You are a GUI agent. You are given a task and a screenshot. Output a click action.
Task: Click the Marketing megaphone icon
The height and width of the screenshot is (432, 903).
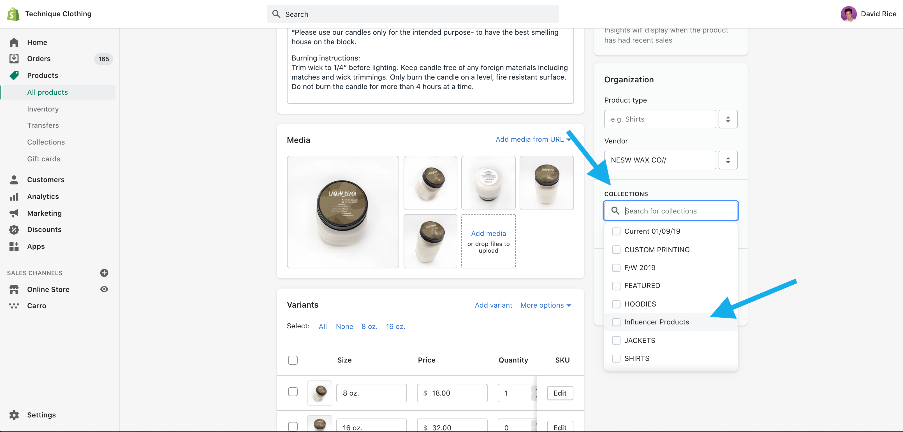point(14,213)
